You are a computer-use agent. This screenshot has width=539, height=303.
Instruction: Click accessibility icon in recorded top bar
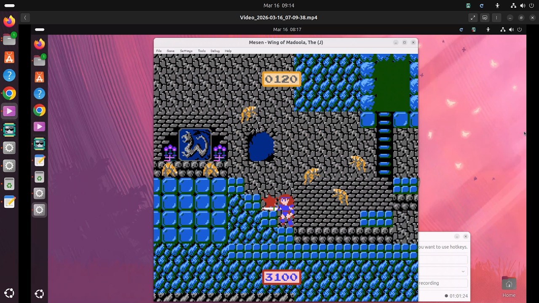click(x=488, y=29)
